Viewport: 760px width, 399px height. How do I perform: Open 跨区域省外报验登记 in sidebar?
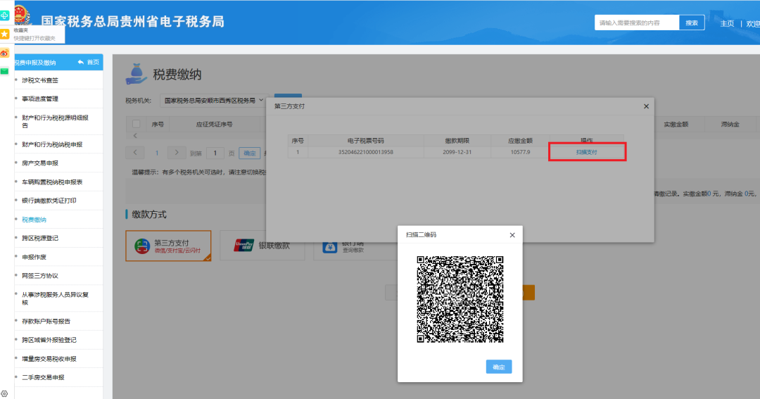(49, 340)
